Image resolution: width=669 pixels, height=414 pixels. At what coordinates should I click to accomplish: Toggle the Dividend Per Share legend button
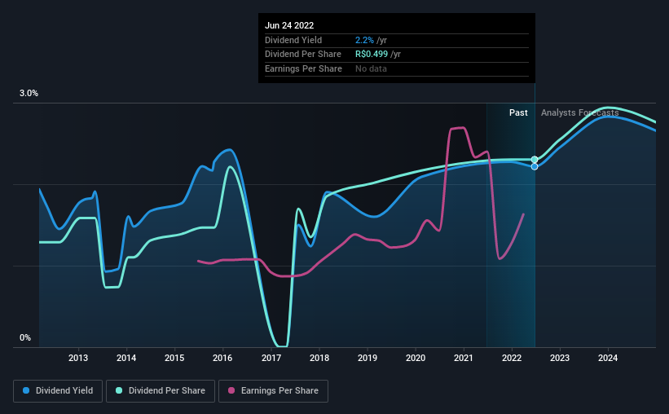click(161, 391)
